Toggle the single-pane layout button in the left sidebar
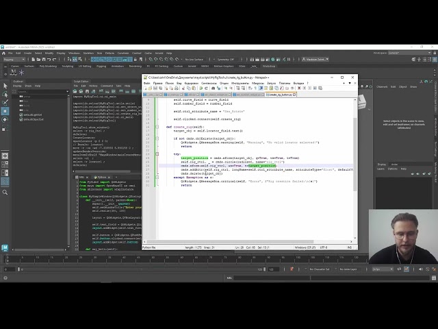The height and width of the screenshot is (329, 438). click(x=5, y=156)
